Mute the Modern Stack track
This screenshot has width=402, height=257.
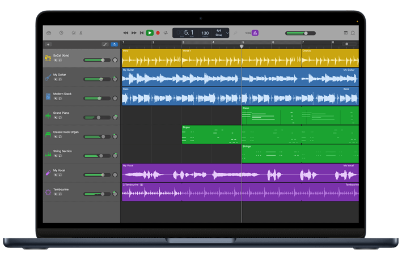click(56, 98)
